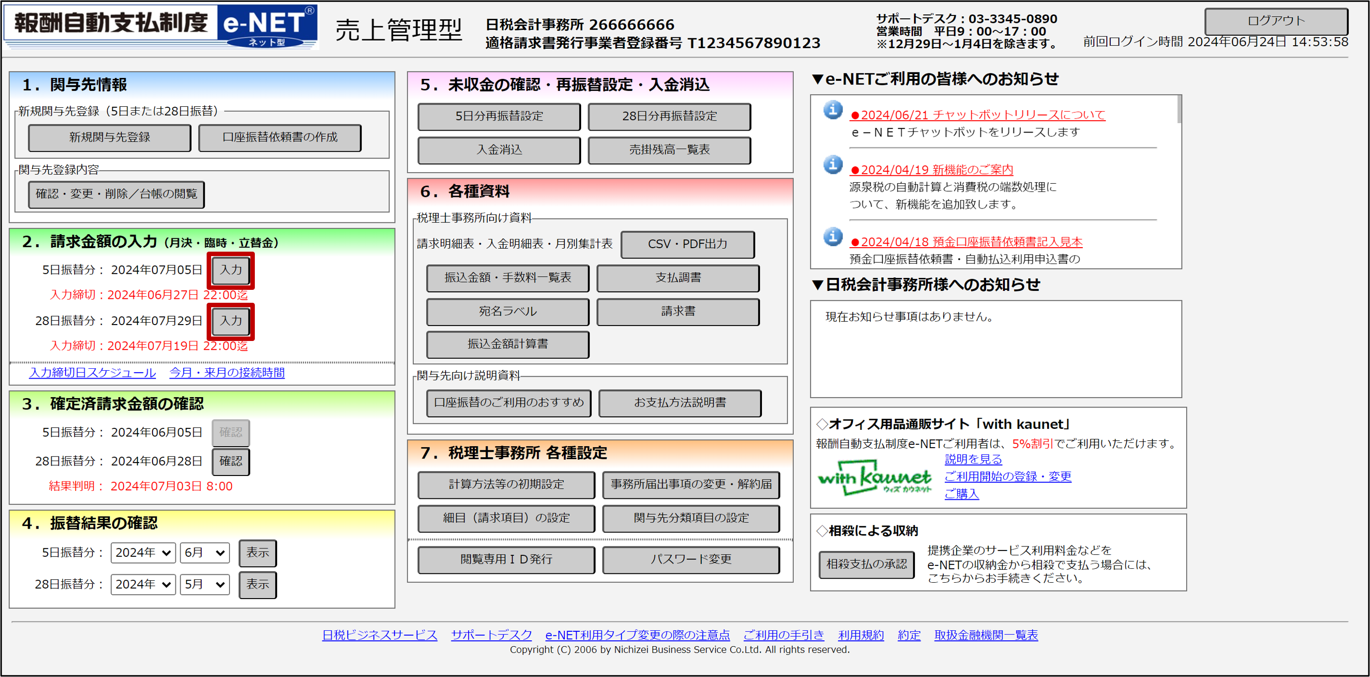Screen dimensions: 1370x677
Task: Open the 5月 month dropdown for 28日振替分
Action: pyautogui.click(x=204, y=585)
